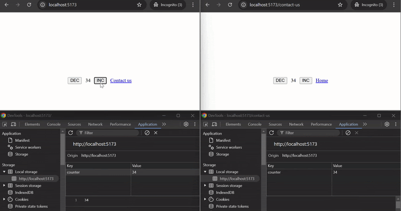Show more tabs chevron in right DevTools

(x=365, y=124)
